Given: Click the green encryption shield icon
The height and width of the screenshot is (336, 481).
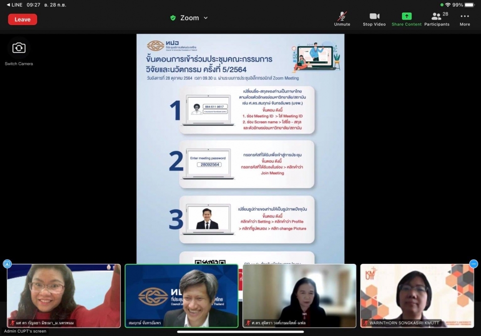Looking at the screenshot, I should pyautogui.click(x=173, y=18).
